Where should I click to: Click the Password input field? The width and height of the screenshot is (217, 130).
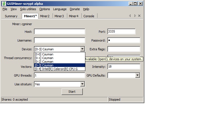(x=124, y=40)
